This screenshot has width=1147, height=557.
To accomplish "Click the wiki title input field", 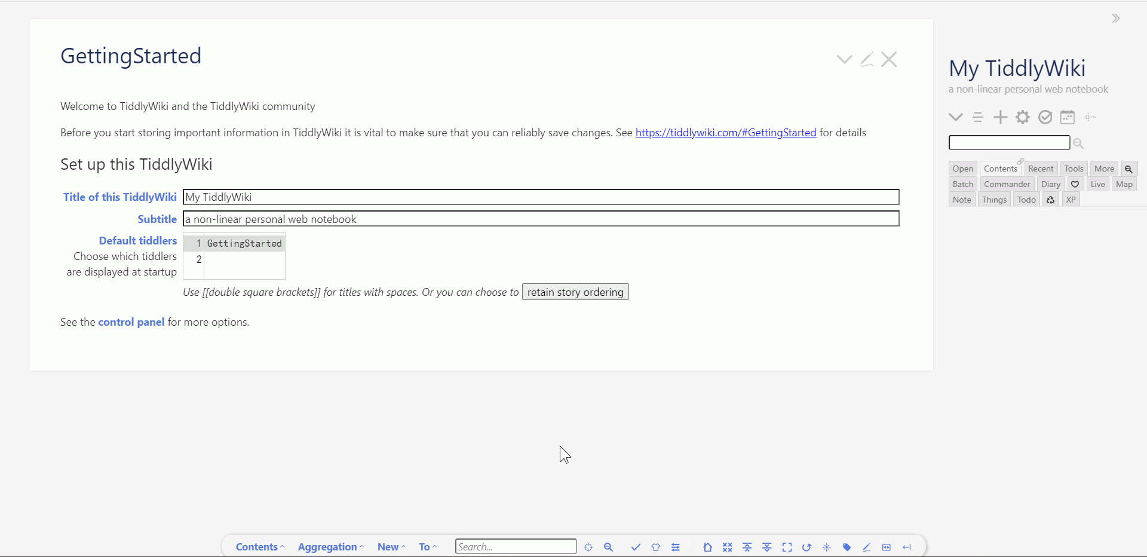I will [x=541, y=197].
